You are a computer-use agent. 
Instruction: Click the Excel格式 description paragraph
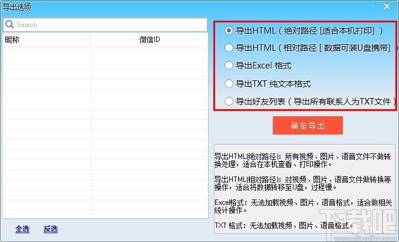coord(303,206)
